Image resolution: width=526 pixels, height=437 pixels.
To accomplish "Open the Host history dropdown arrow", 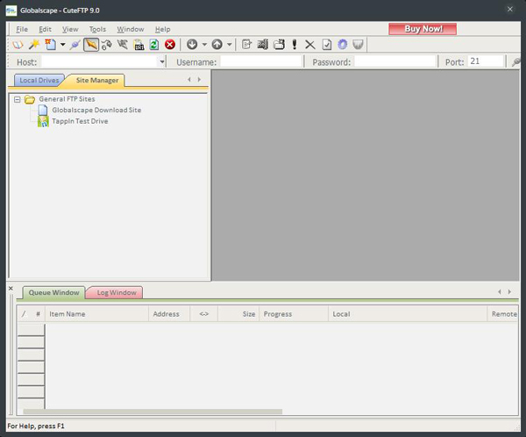I will click(x=162, y=61).
